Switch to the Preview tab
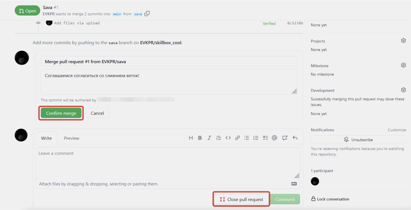This screenshot has height=210, width=411. click(x=72, y=138)
